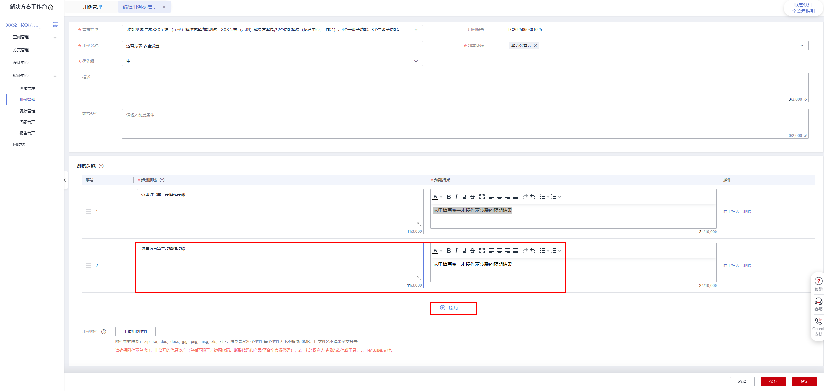Click the 上传用例附件 button
The height and width of the screenshot is (391, 824).
coord(136,332)
